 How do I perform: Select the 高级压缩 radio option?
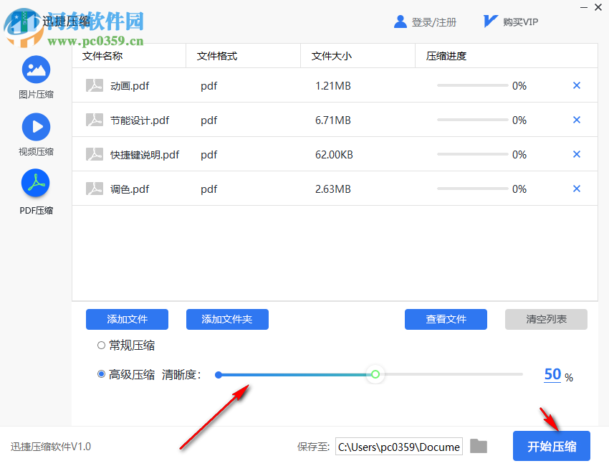[100, 374]
